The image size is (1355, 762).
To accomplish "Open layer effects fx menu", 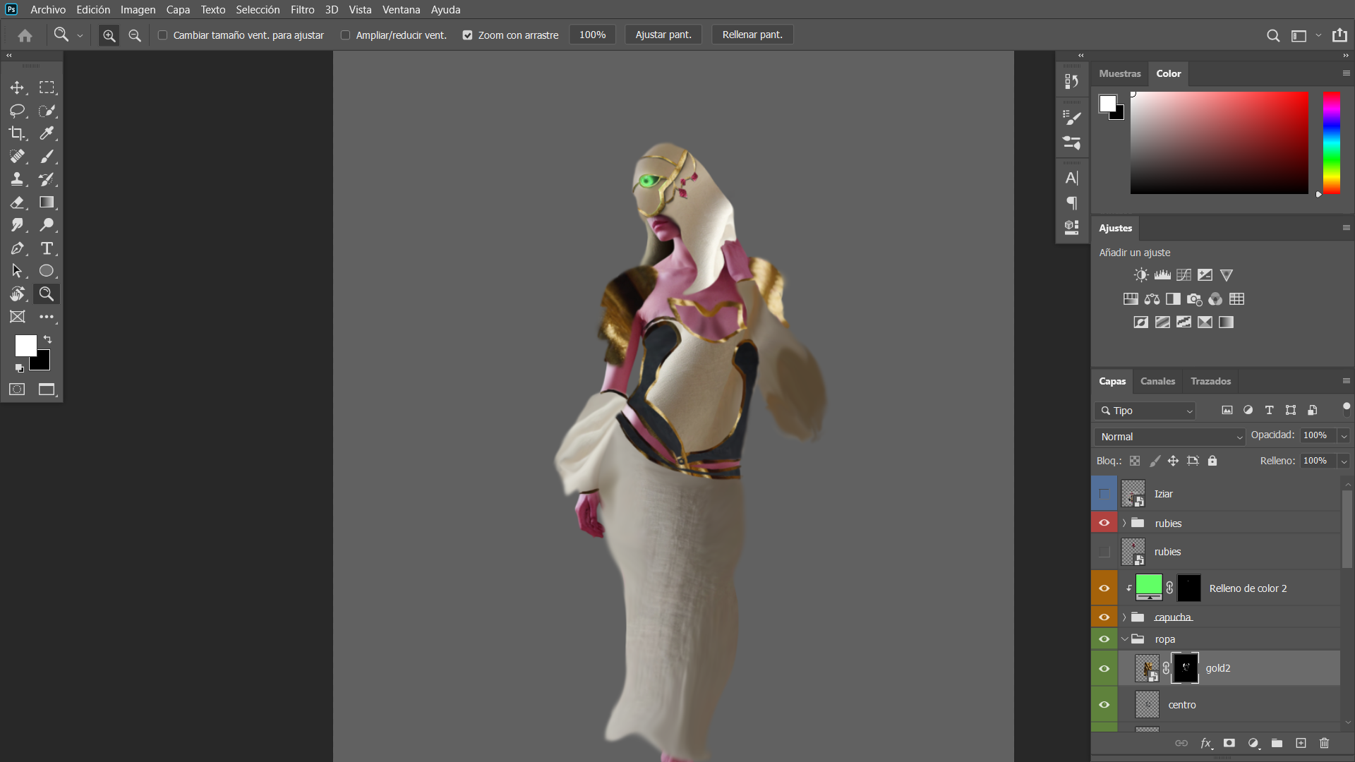I will tap(1206, 743).
